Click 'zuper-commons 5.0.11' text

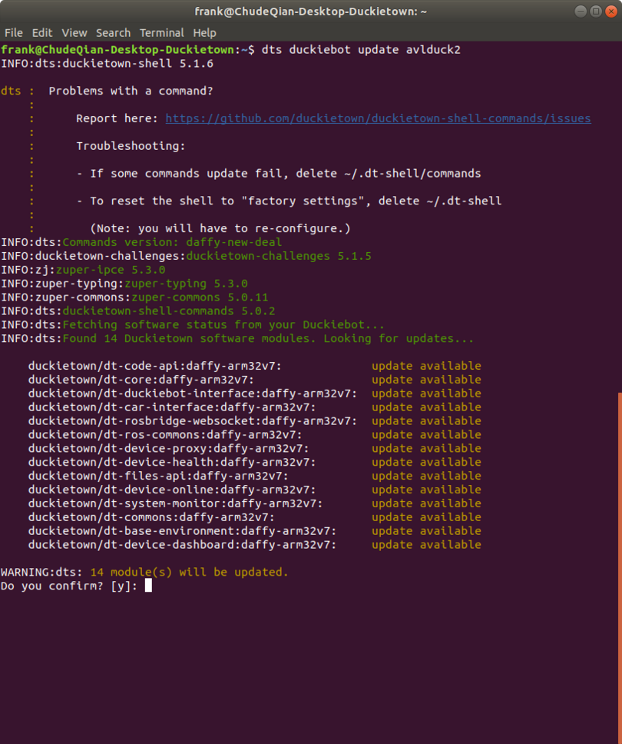[x=200, y=297]
